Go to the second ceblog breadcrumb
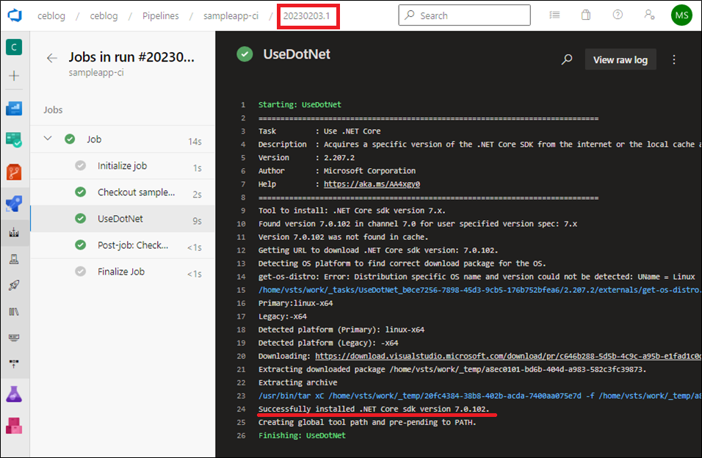 [104, 15]
